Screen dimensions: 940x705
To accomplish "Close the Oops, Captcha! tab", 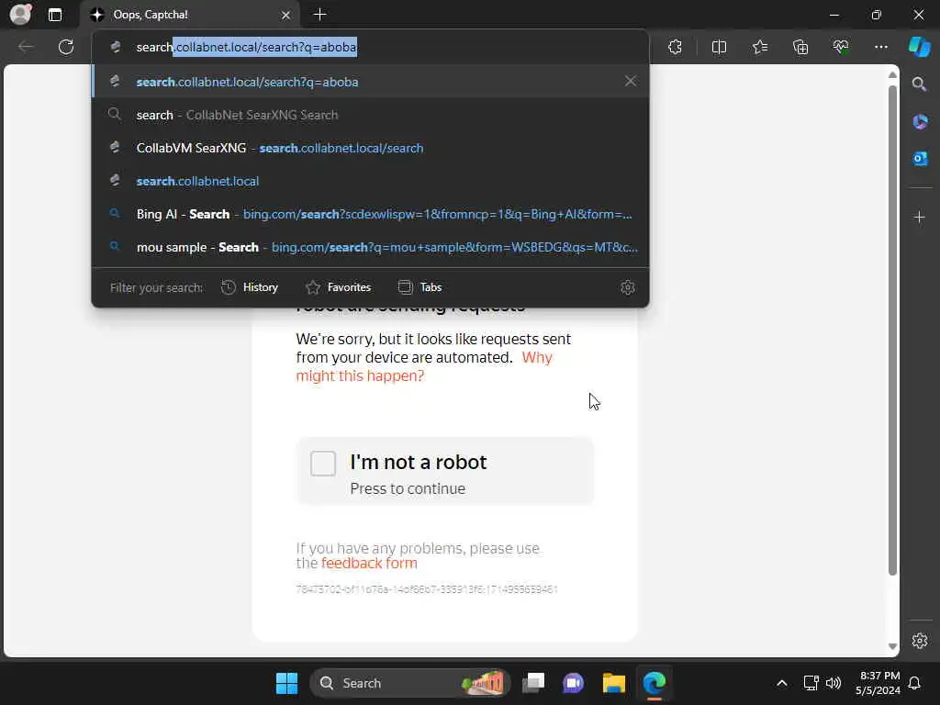I will point(286,15).
